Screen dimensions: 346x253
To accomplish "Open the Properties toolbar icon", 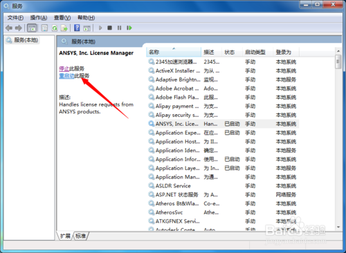I will tap(44, 28).
